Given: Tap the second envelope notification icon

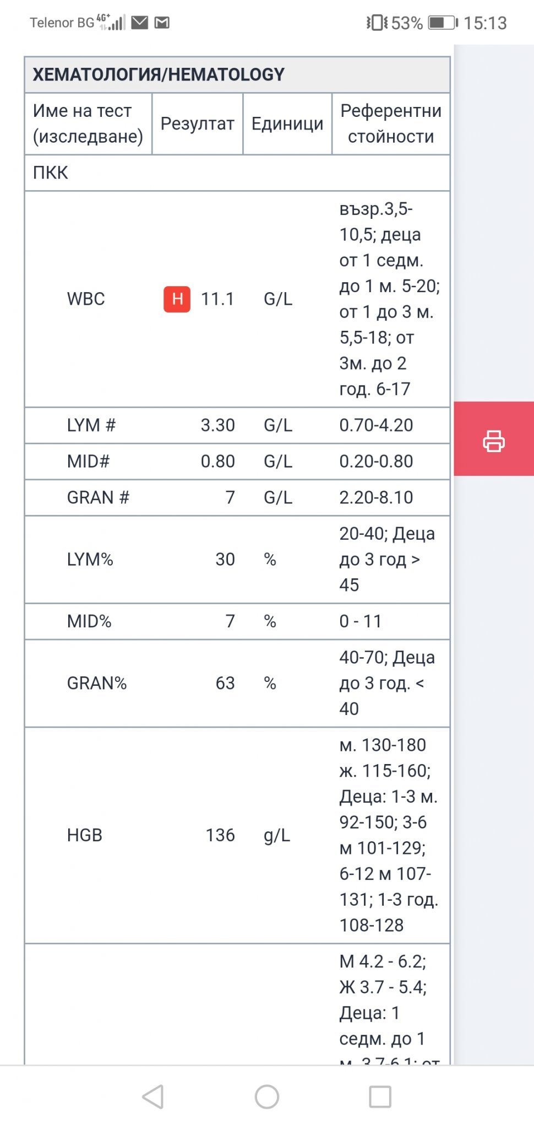Looking at the screenshot, I should [x=162, y=23].
